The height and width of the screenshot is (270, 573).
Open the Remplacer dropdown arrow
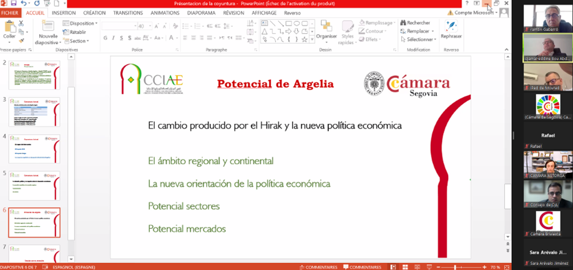(433, 31)
